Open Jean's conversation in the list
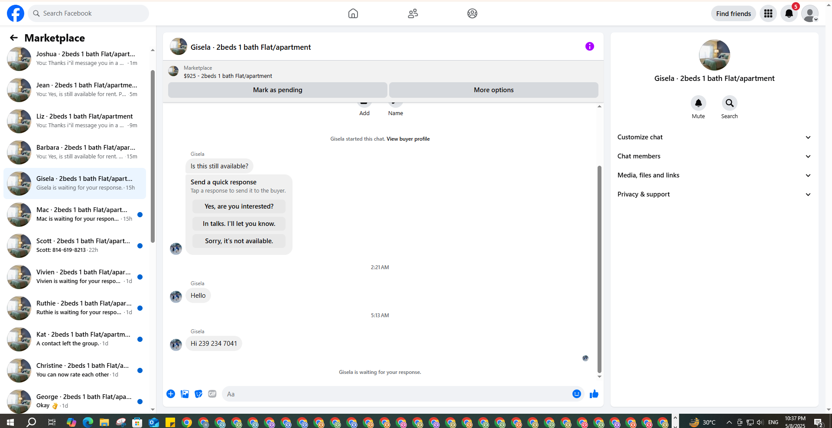The height and width of the screenshot is (428, 832). click(x=75, y=90)
